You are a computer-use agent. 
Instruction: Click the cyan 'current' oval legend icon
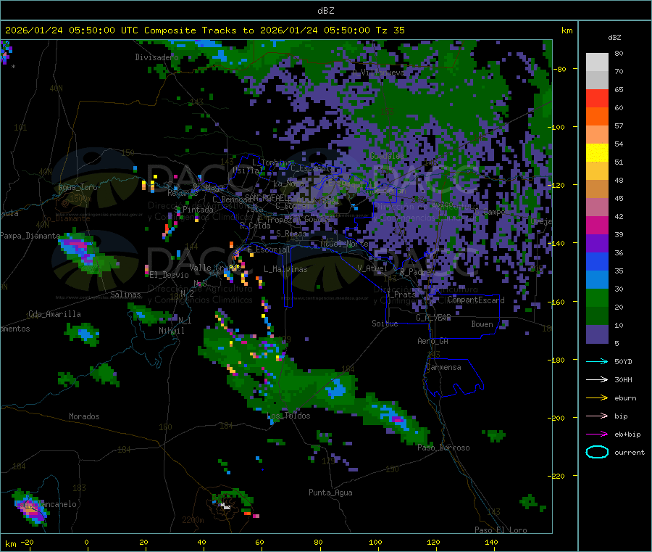[597, 452]
